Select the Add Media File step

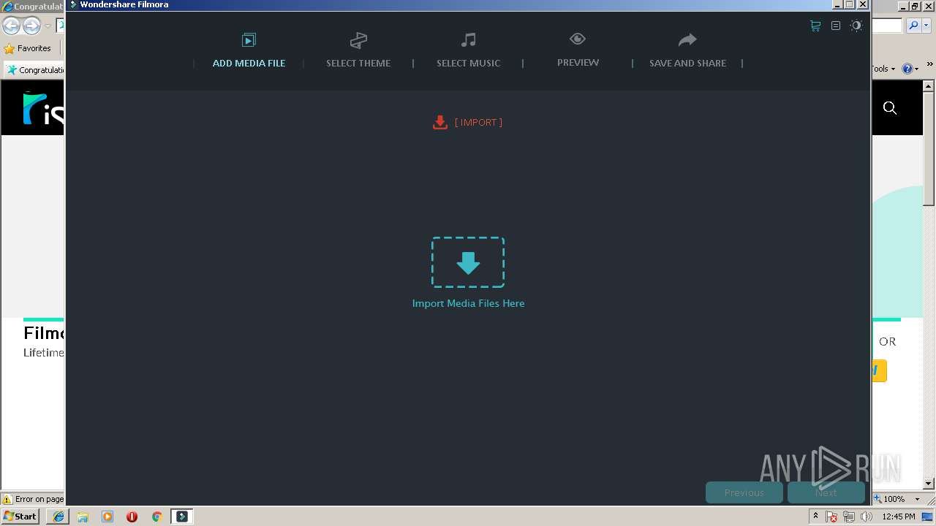coord(249,63)
